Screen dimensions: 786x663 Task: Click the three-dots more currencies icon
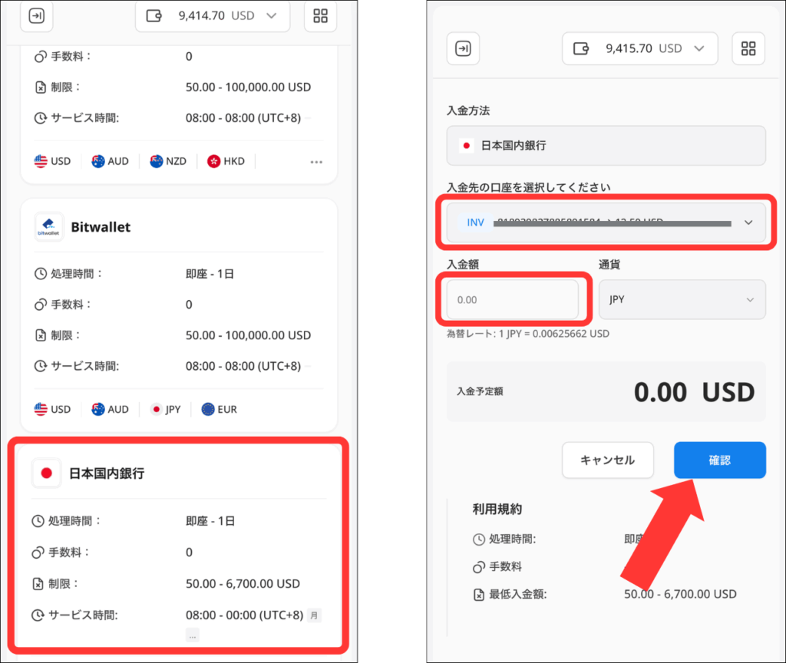point(316,162)
